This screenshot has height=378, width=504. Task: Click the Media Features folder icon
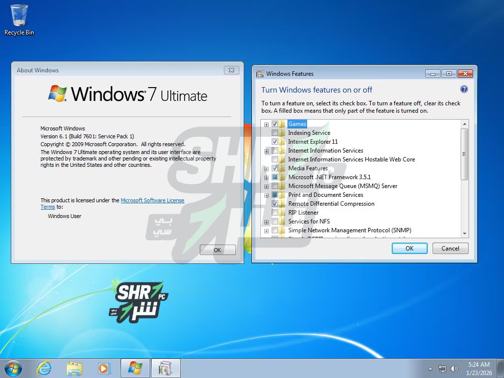pyautogui.click(x=282, y=168)
